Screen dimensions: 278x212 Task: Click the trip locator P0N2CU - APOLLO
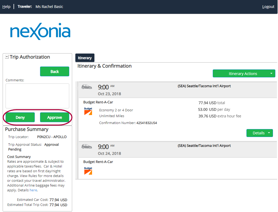point(52,137)
